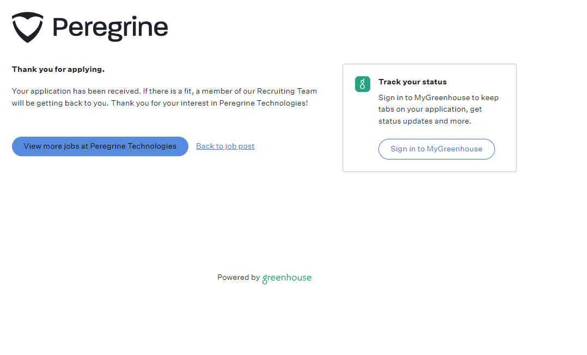This screenshot has height=355, width=587.
Task: Click the greenhouse logo in the footer
Action: [x=287, y=278]
